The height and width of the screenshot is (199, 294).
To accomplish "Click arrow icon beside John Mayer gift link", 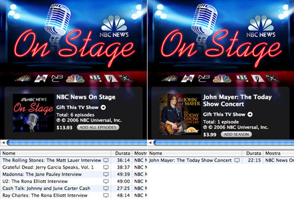I will click(x=250, y=115).
